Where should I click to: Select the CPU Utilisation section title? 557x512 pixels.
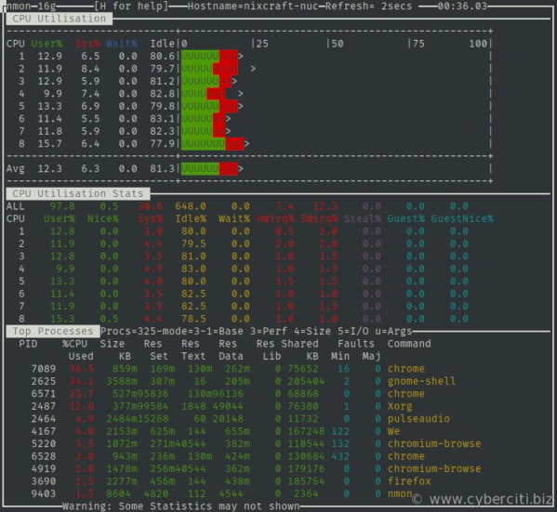60,19
